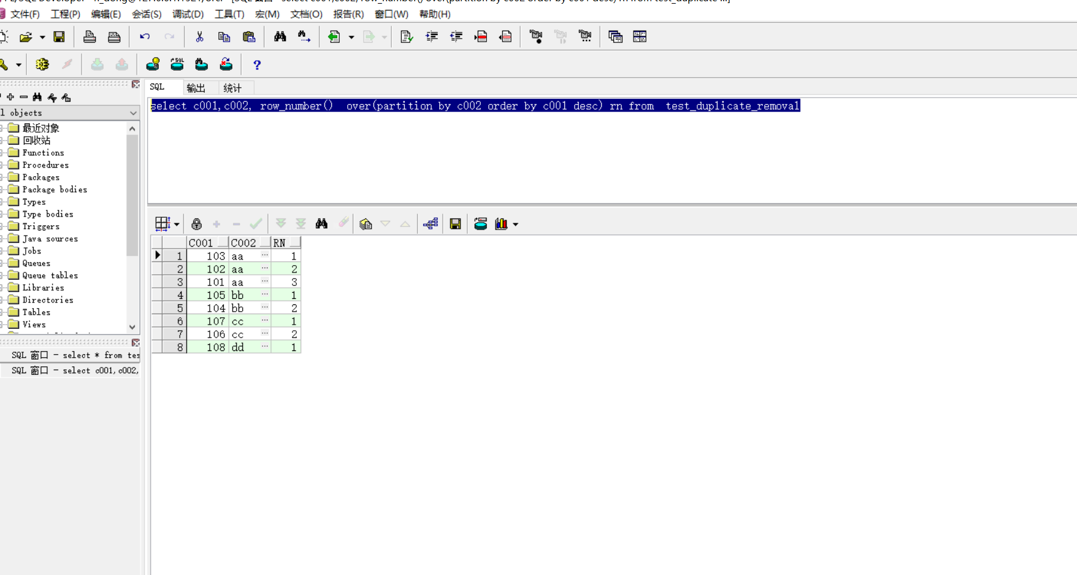
Task: Cut the selected SQL text with the scissors icon
Action: pos(199,36)
